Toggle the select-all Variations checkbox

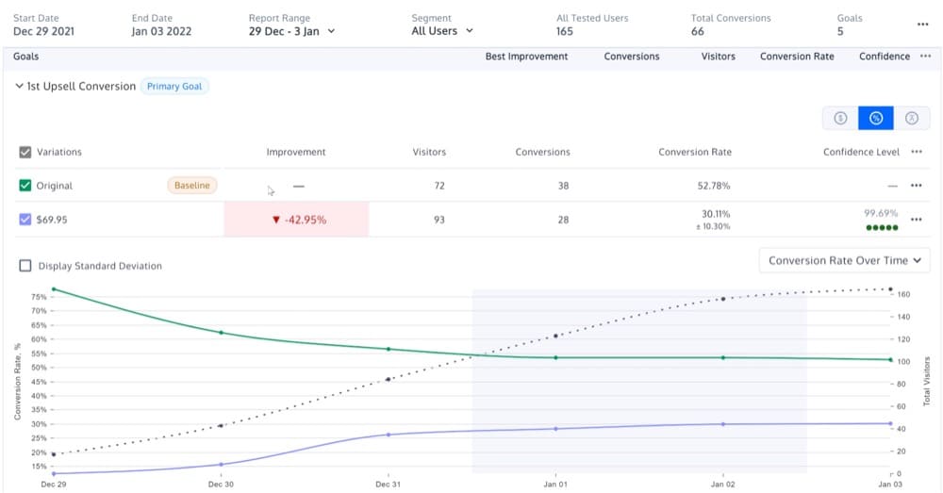[x=25, y=152]
